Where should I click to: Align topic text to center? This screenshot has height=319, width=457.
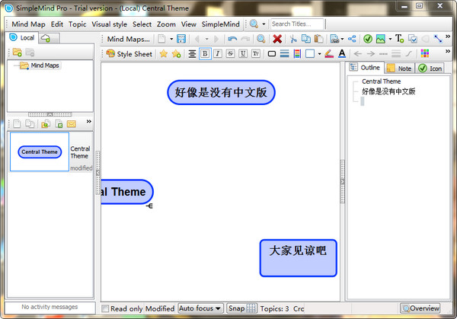coord(192,53)
